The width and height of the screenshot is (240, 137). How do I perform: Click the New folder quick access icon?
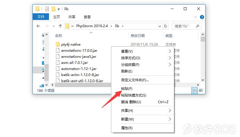53,9
